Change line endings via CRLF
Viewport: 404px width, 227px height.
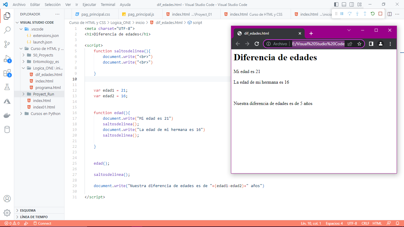click(365, 223)
